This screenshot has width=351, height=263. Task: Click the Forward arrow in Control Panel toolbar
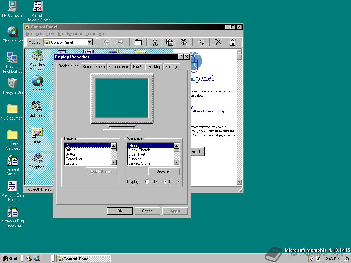121,42
